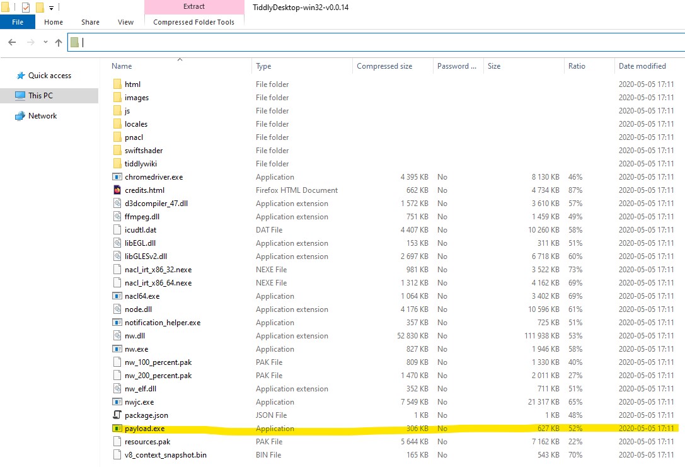The height and width of the screenshot is (467, 685).
Task: Click the 87% ratio of credits.html
Action: click(575, 190)
